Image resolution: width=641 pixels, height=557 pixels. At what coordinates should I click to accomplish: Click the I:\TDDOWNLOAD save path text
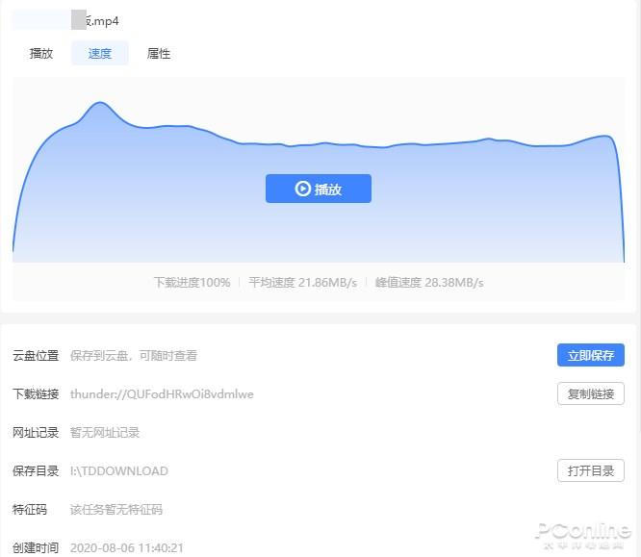pos(119,470)
